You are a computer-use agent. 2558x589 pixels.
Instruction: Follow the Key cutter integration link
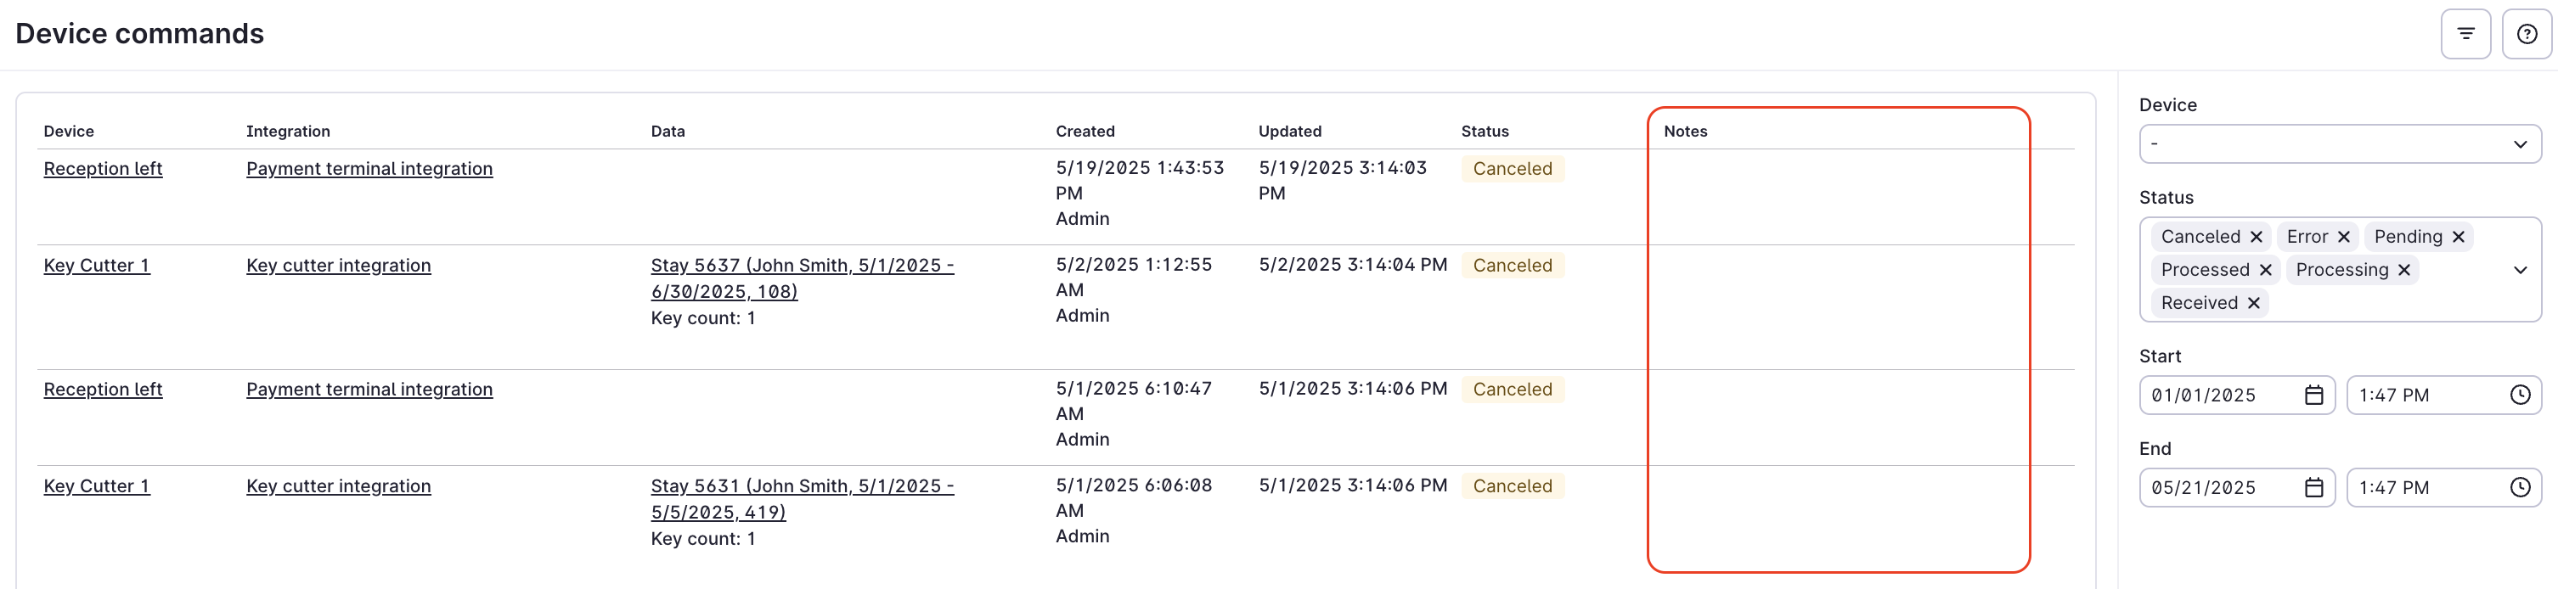[339, 265]
